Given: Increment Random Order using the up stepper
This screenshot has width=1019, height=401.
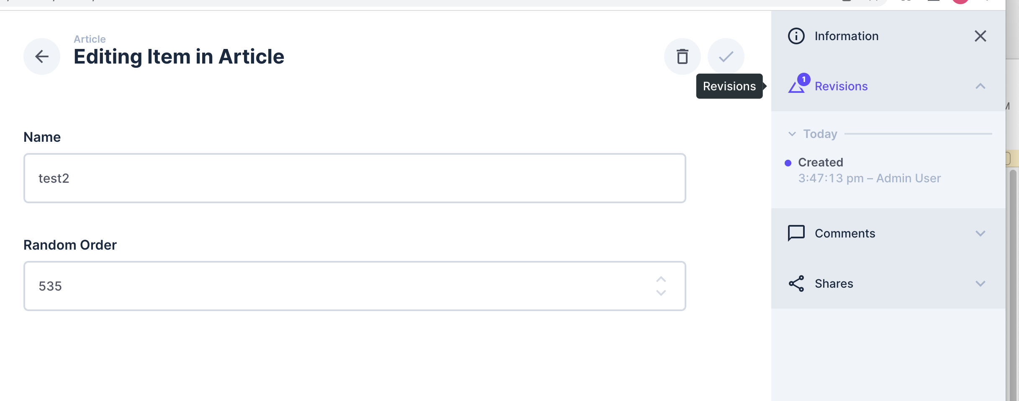Looking at the screenshot, I should pyautogui.click(x=661, y=278).
